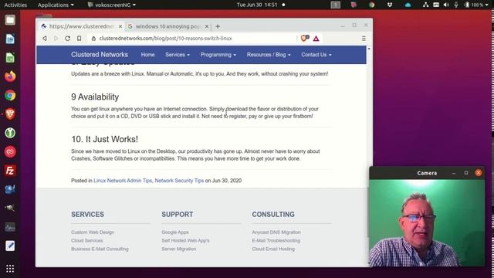Viewport: 494px width, 278px height.
Task: Show Applications grid in dock
Action: (10, 269)
